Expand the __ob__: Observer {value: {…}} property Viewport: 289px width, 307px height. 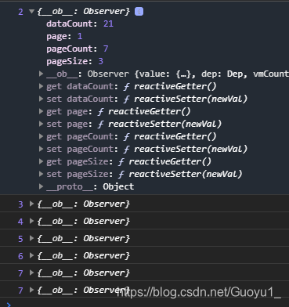41,74
